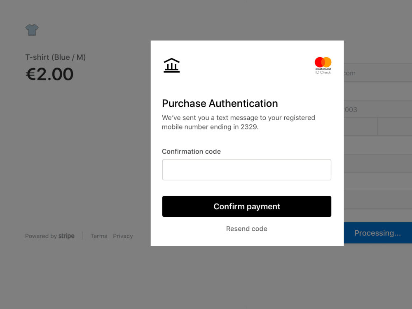The image size is (412, 309).
Task: Select the narrow split field right of the divider under 003
Action: click(x=395, y=126)
